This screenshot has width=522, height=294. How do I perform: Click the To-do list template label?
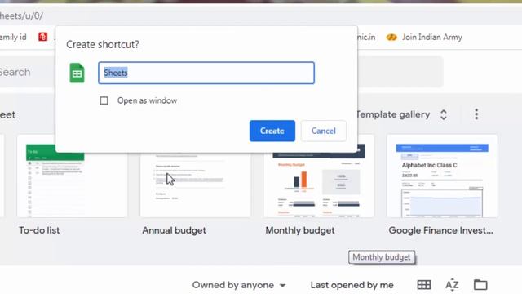point(39,230)
